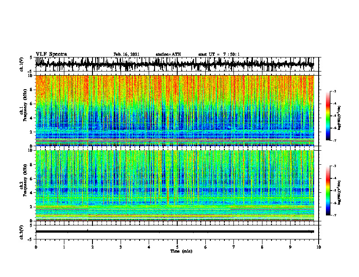Click the "-3" label on ch.2 color bar
This screenshot has width=359, height=277.
(x=334, y=166)
